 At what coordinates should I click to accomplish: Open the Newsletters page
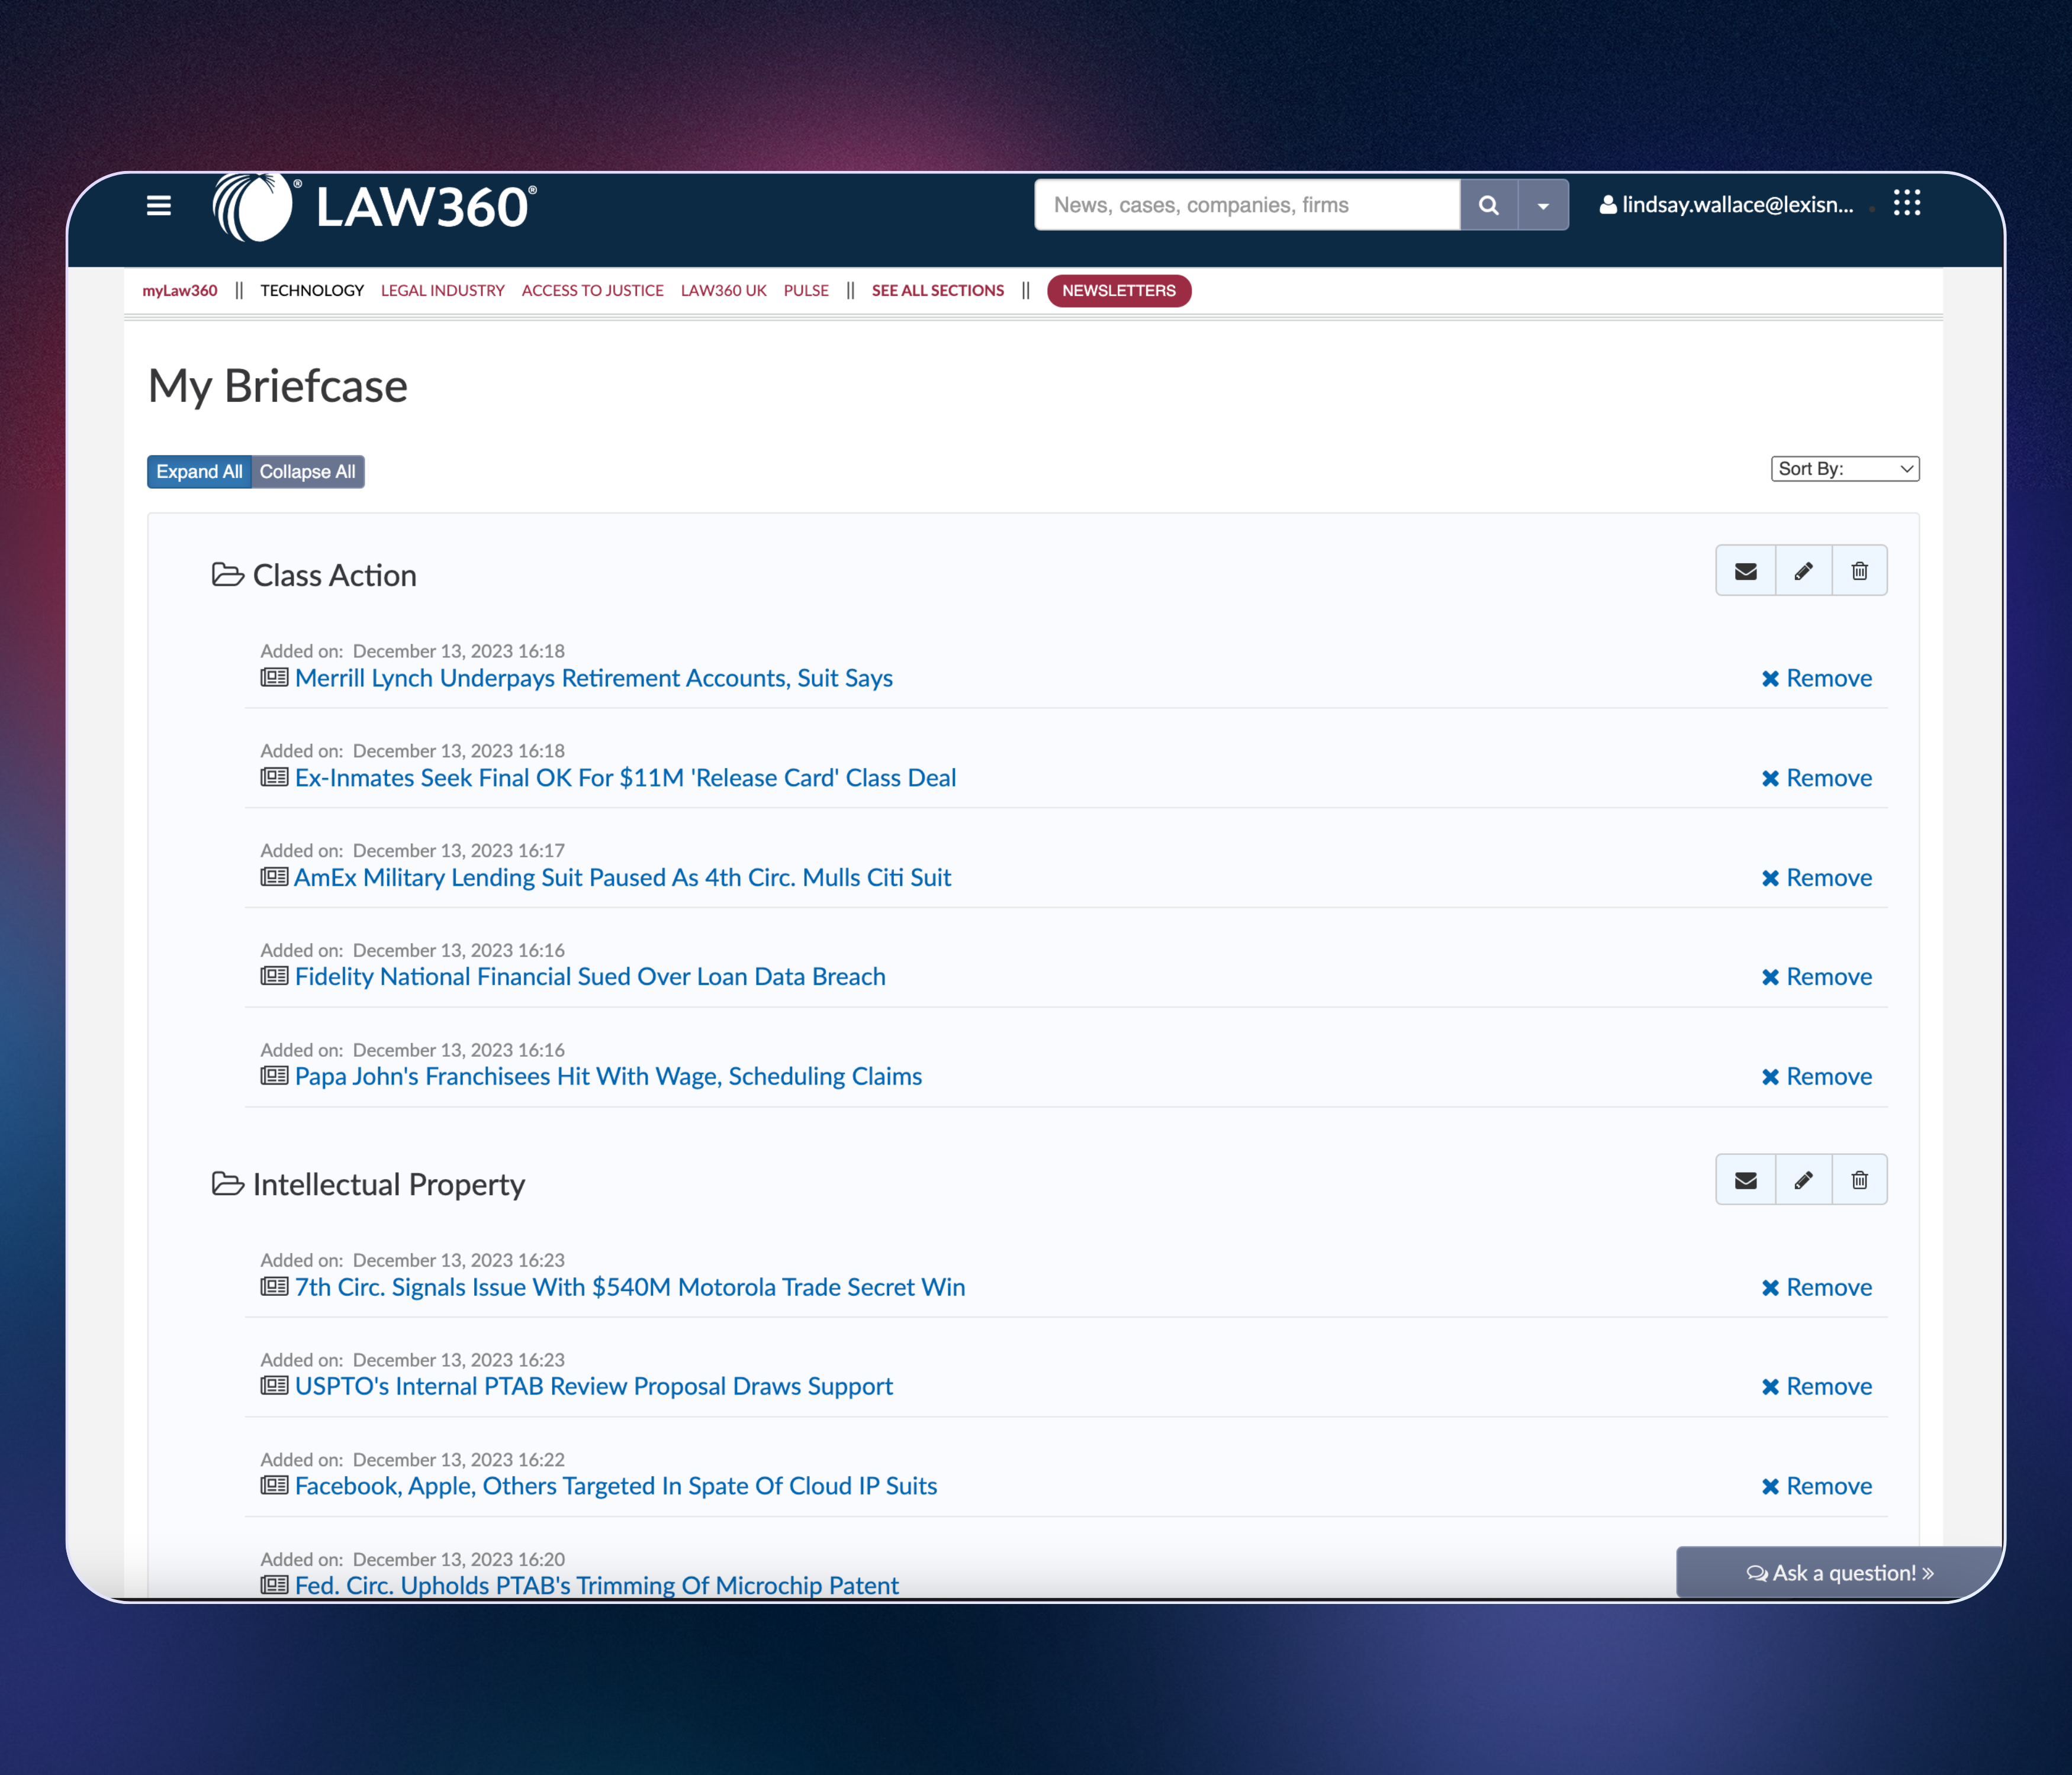pyautogui.click(x=1119, y=291)
